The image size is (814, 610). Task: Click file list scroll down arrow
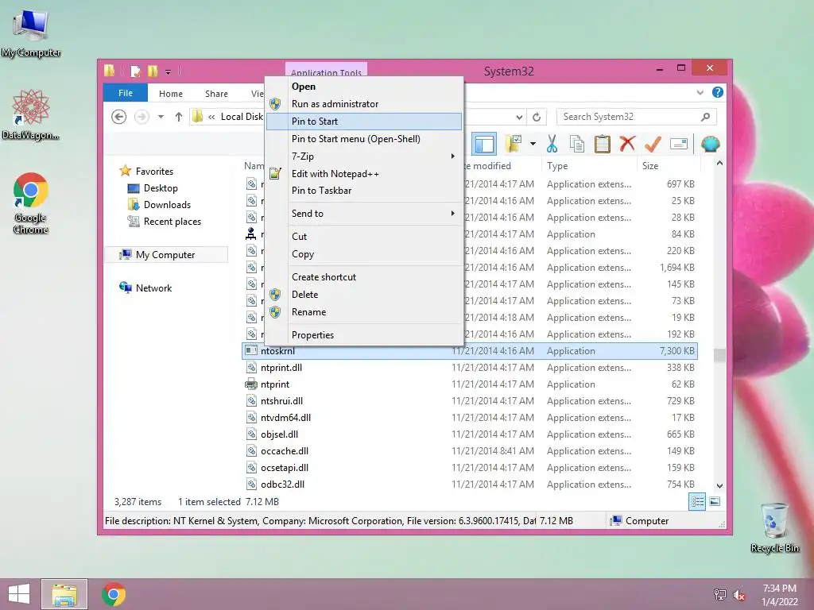[719, 486]
